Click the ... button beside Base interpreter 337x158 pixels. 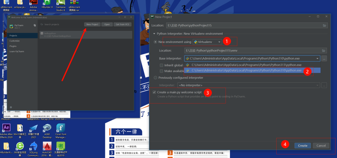tap(324, 59)
